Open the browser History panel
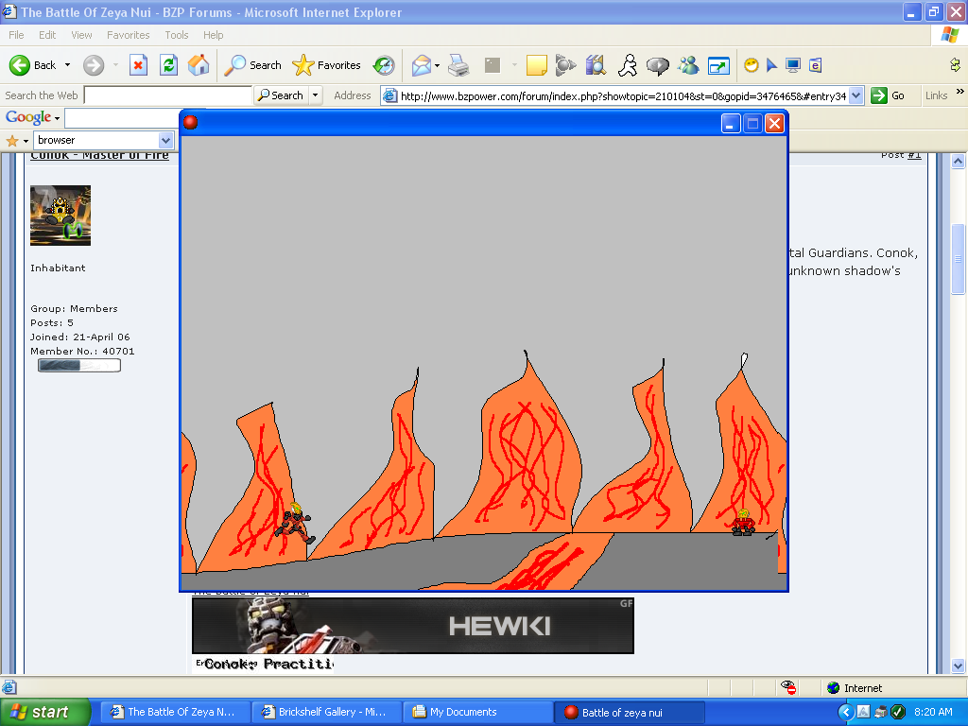Screen dimensions: 968x726 coord(383,65)
